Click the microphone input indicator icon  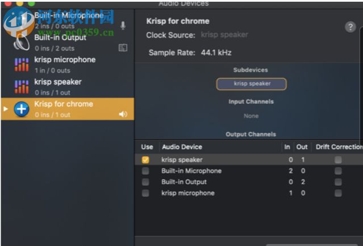[123, 26]
